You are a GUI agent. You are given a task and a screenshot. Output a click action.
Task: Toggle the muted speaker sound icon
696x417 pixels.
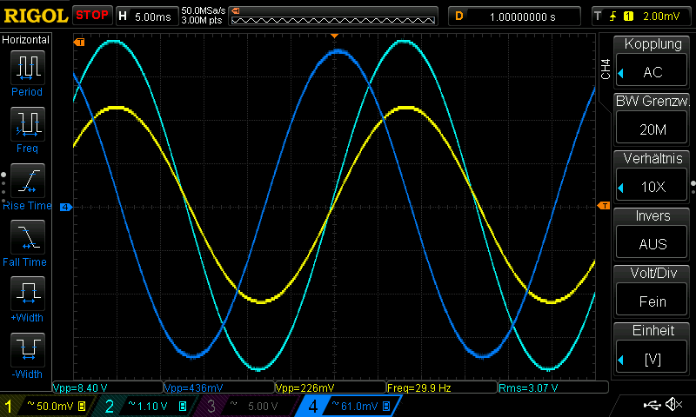click(673, 404)
